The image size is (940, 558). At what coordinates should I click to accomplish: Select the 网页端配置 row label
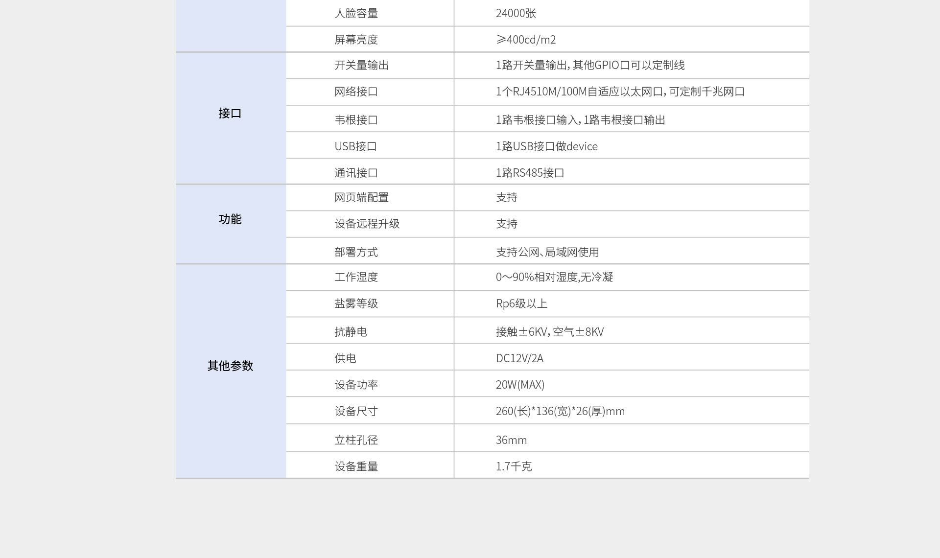pyautogui.click(x=361, y=197)
